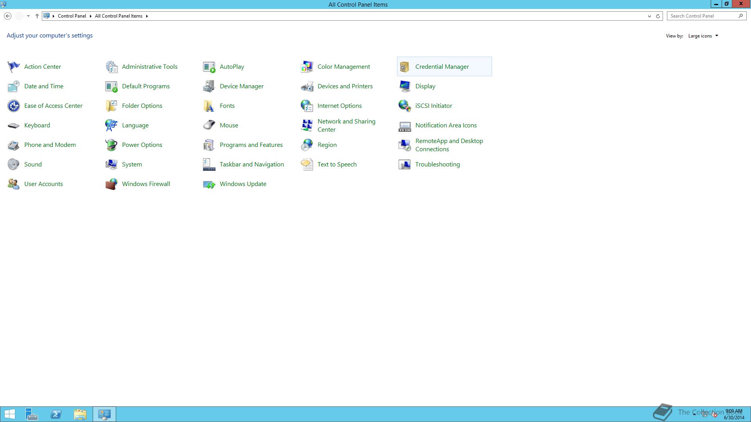751x422 pixels.
Task: Open the Credential Manager text link
Action: pos(442,67)
